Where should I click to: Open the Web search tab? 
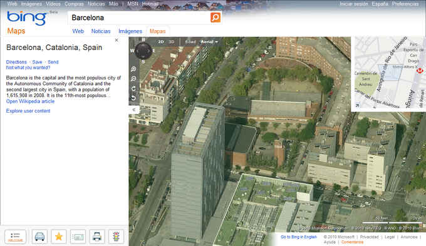[x=78, y=31]
